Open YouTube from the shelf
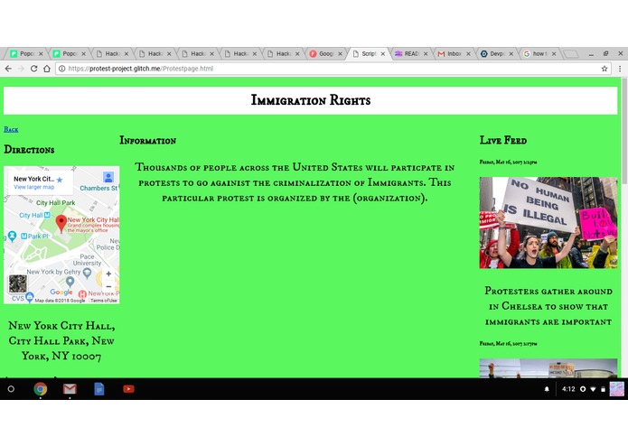The width and height of the screenshot is (628, 446). point(128,389)
